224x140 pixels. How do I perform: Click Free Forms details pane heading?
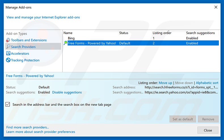(x=30, y=76)
